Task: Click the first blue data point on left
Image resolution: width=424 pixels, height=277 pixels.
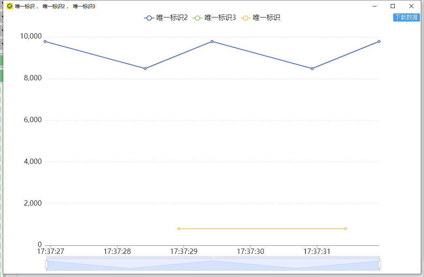Action: [45, 41]
